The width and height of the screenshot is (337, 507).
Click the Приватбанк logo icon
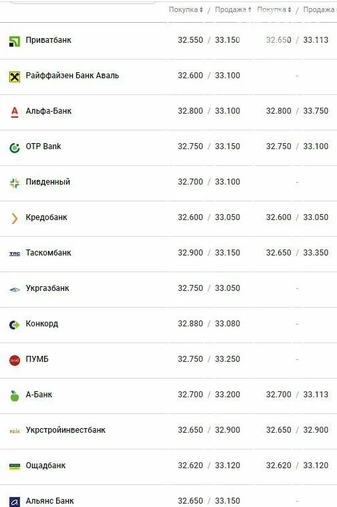tap(15, 41)
